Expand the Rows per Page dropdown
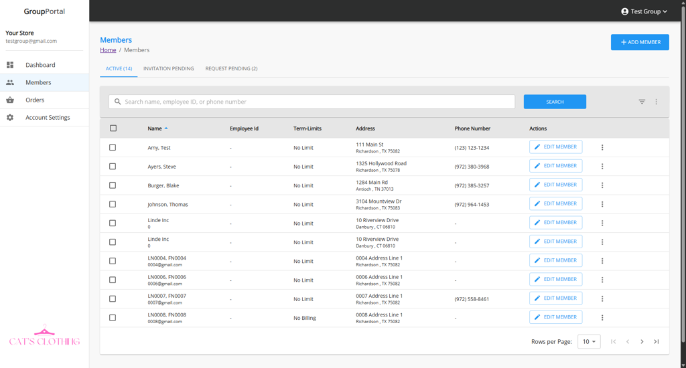Viewport: 686px width, 368px height. click(x=589, y=342)
